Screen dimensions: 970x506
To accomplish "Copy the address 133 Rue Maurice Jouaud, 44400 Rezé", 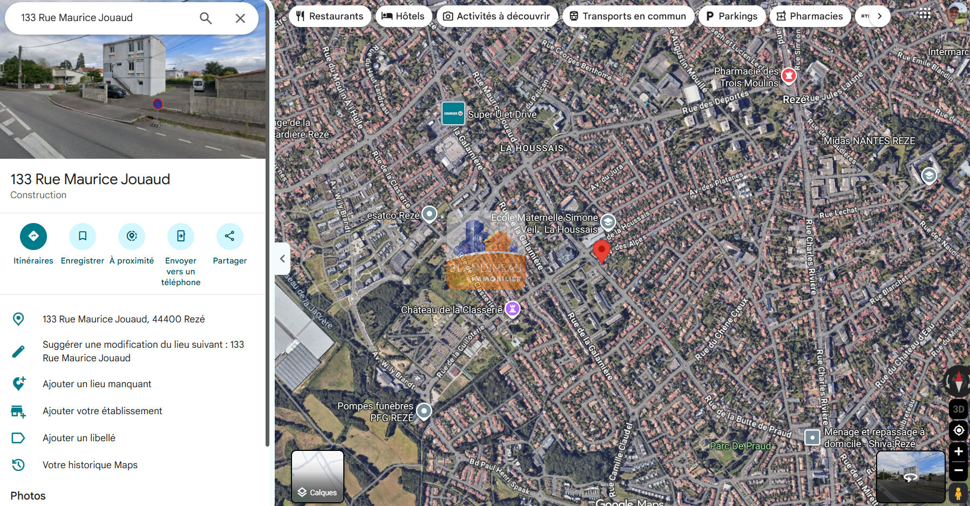I will click(124, 319).
